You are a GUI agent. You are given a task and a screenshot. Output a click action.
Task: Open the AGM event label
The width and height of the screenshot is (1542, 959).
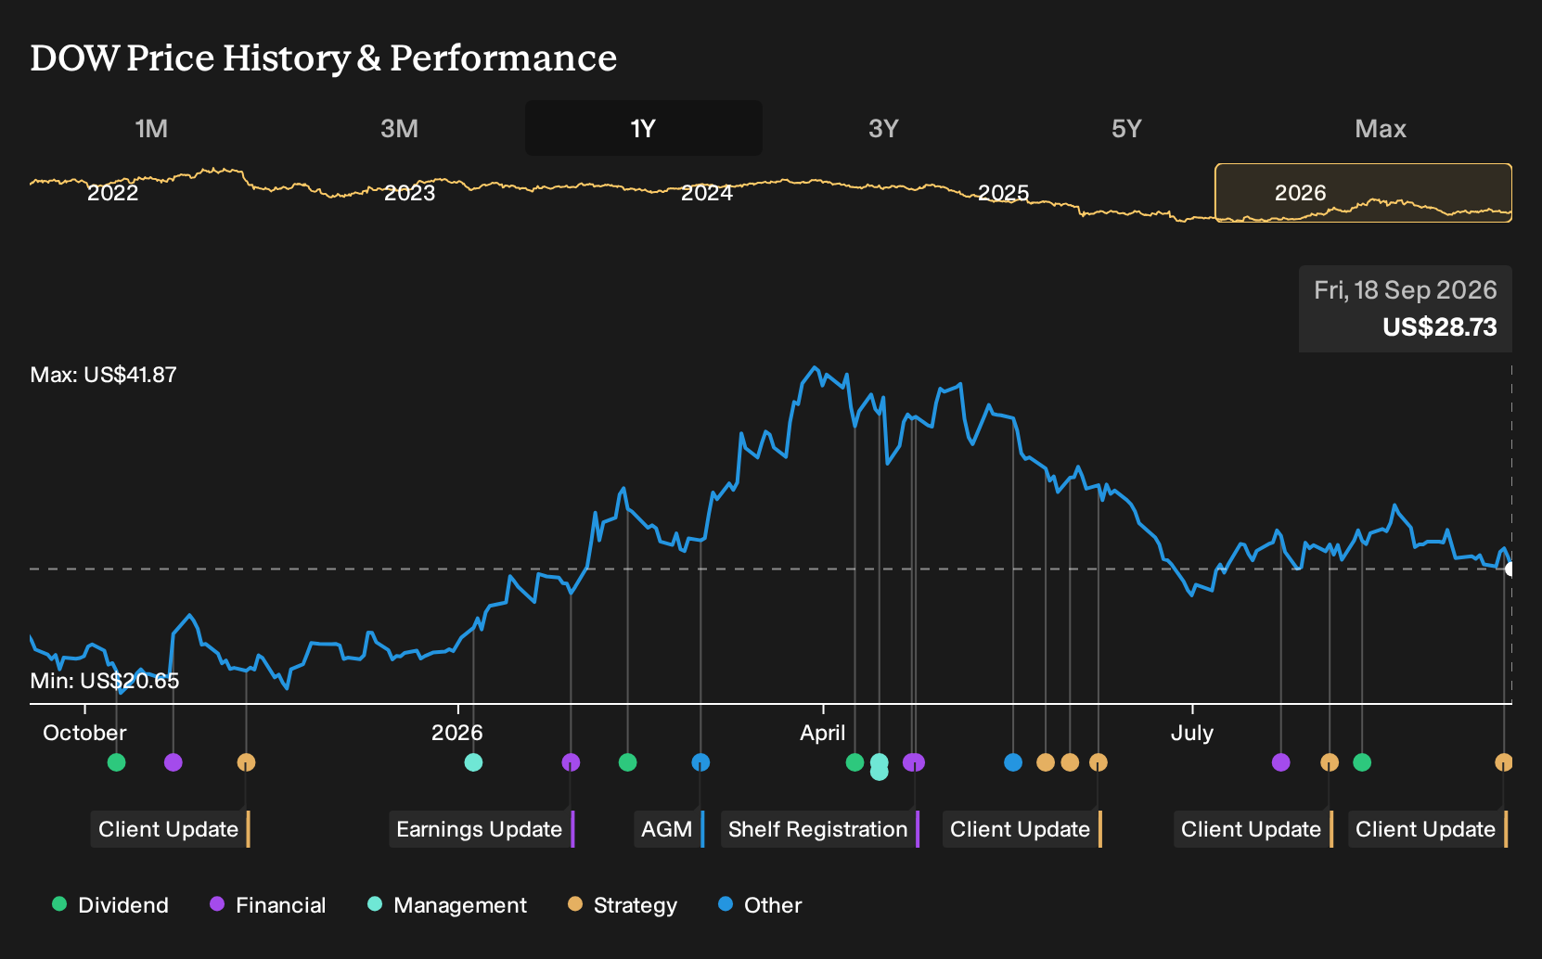tap(669, 829)
